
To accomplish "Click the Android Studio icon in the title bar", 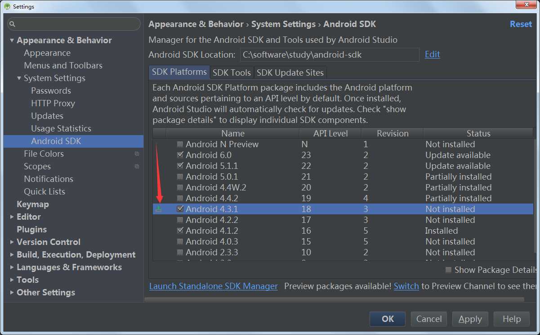I will (x=7, y=6).
